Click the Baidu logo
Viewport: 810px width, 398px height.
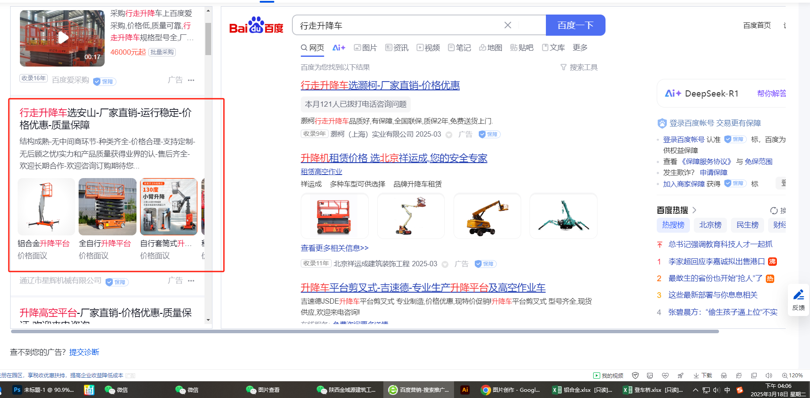[x=256, y=26]
